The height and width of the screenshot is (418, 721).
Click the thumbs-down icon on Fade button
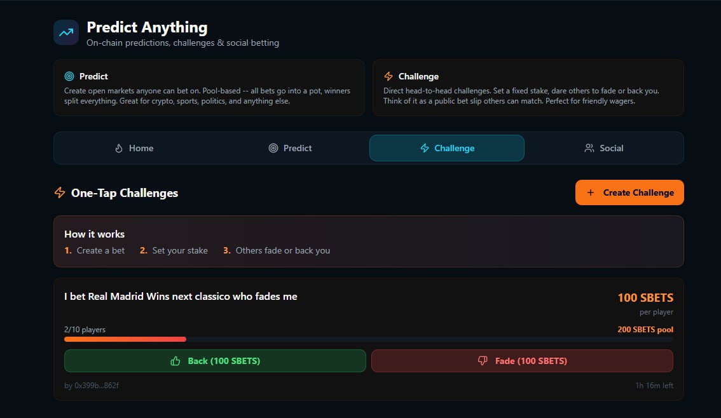click(483, 361)
